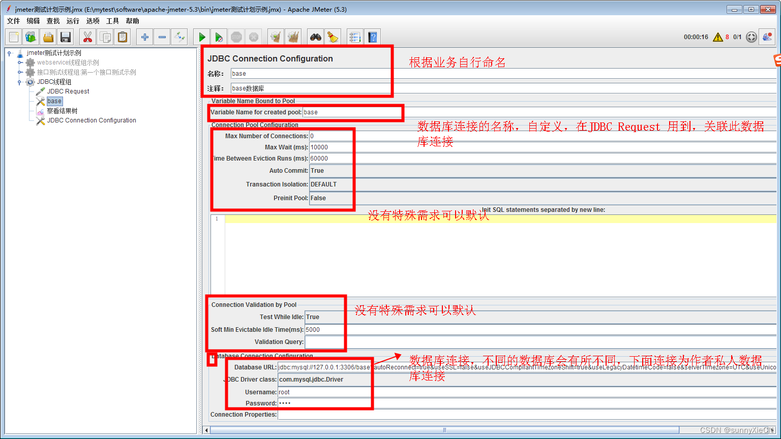Click the 注释 input field

point(503,88)
